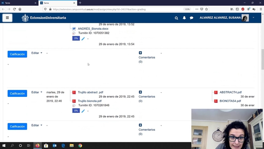This screenshot has height=149, width=264.
Task: Open File Explorer from the taskbar
Action: pyautogui.click(x=71, y=145)
